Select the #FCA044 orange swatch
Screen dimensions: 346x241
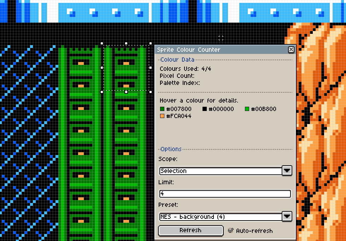[x=162, y=116]
